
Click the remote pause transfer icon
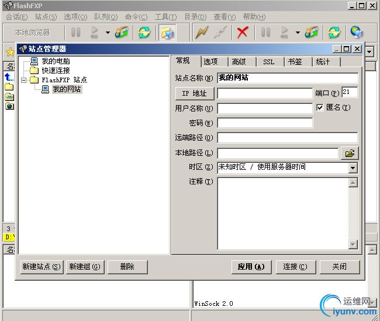265,32
